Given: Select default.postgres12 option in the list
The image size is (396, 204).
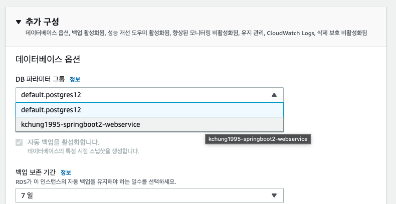Looking at the screenshot, I should tap(149, 110).
